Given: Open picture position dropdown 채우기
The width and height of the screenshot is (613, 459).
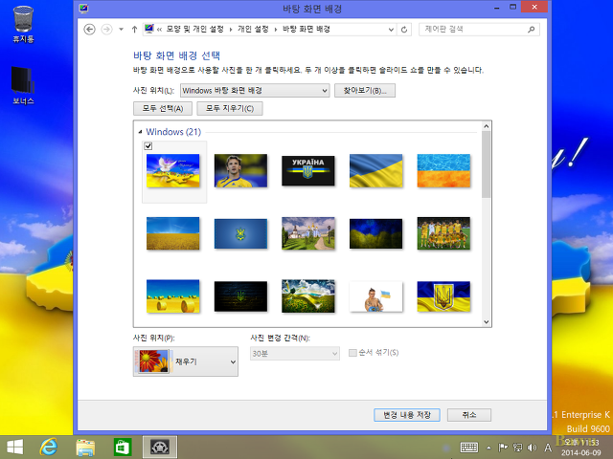Looking at the screenshot, I should [185, 361].
